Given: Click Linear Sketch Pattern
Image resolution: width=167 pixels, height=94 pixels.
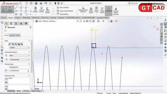Looking at the screenshot, I should [x=65, y=11].
